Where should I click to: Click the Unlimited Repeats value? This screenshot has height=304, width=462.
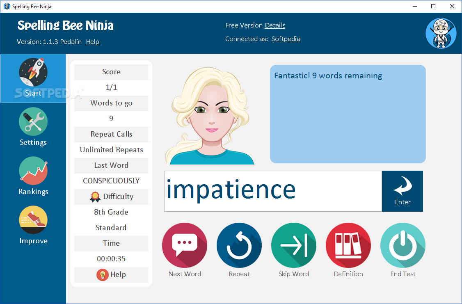coord(111,150)
